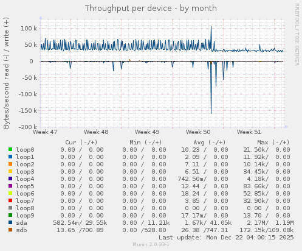The width and height of the screenshot is (302, 251).
Task: Select the loop0 legend label
Action: (25, 150)
